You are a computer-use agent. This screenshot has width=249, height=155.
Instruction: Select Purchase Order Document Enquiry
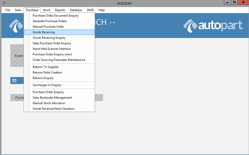(59, 16)
